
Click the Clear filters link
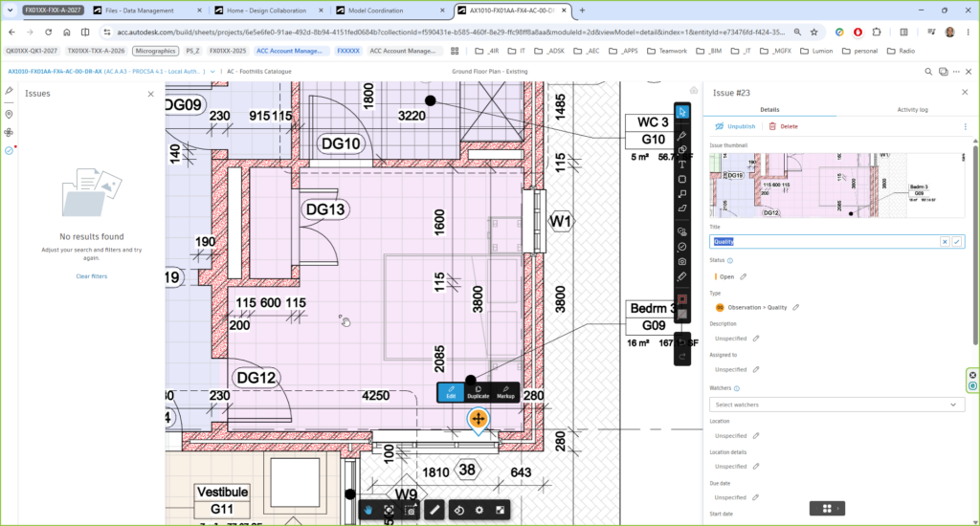pos(91,276)
